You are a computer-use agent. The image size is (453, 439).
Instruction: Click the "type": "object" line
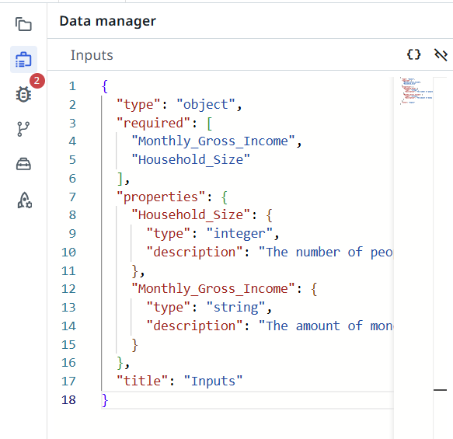(179, 105)
